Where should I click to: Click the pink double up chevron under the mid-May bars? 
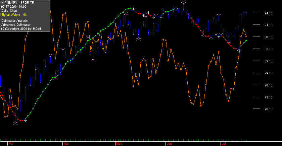tap(138, 39)
